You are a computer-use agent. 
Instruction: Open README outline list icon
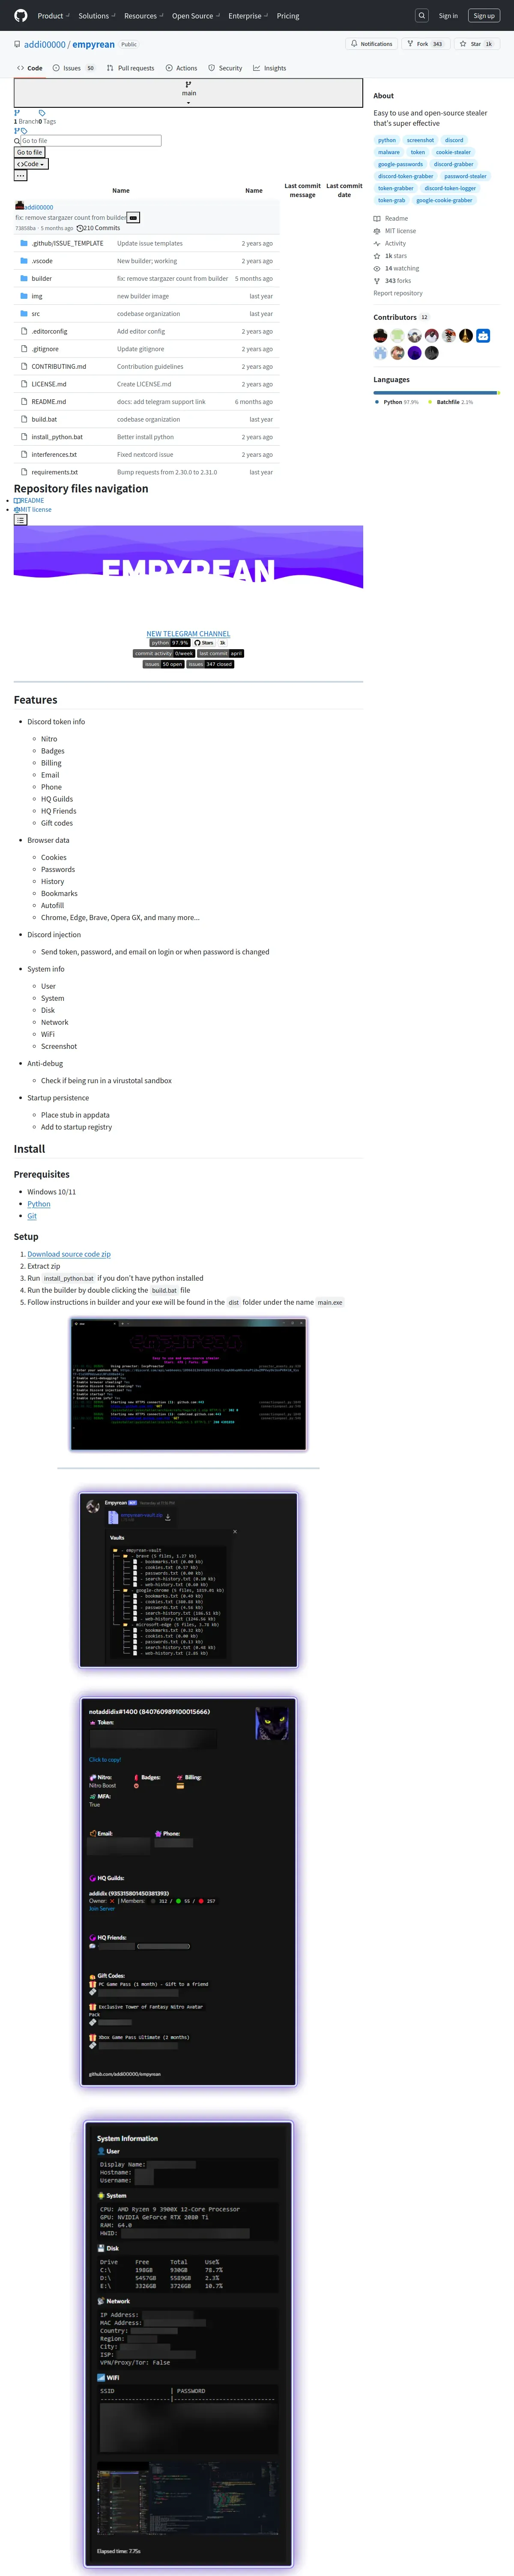click(20, 520)
